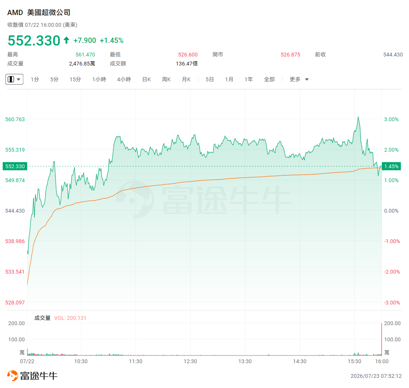
Task: Choose the 4小時 timeframe
Action: click(x=124, y=79)
